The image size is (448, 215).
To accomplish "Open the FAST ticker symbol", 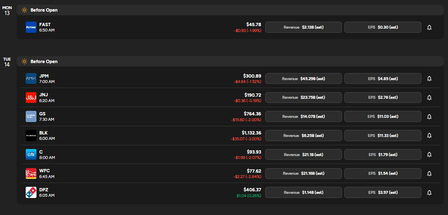I will [x=45, y=24].
